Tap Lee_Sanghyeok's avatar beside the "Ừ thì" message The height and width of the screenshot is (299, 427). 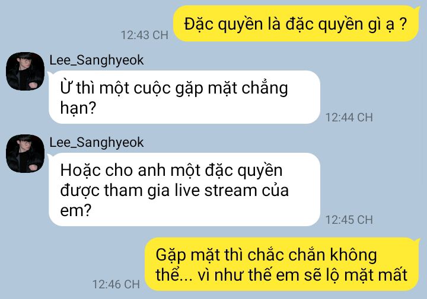click(x=25, y=71)
